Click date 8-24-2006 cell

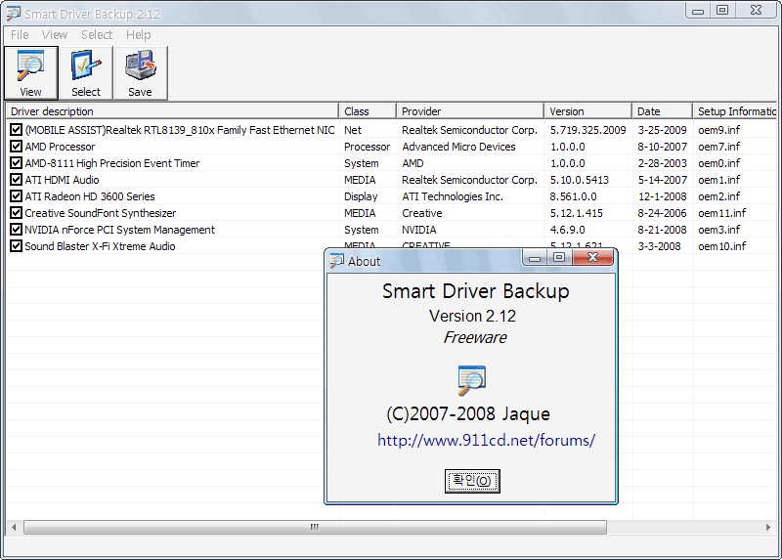(663, 213)
